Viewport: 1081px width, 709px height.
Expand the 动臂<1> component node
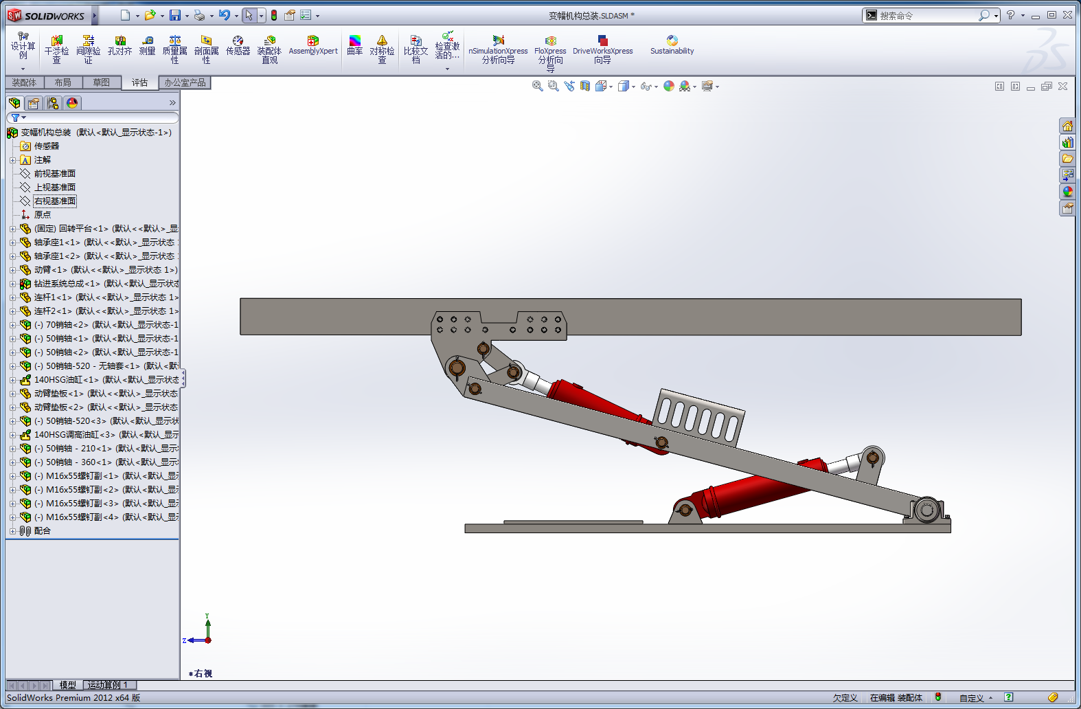12,270
